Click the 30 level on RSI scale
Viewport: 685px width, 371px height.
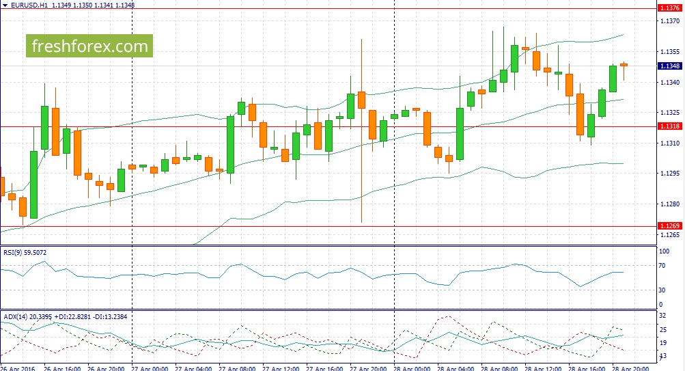(x=661, y=290)
